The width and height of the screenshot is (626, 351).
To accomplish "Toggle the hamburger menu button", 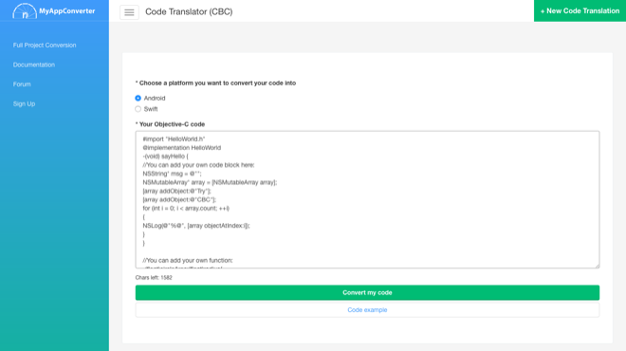I will 129,12.
